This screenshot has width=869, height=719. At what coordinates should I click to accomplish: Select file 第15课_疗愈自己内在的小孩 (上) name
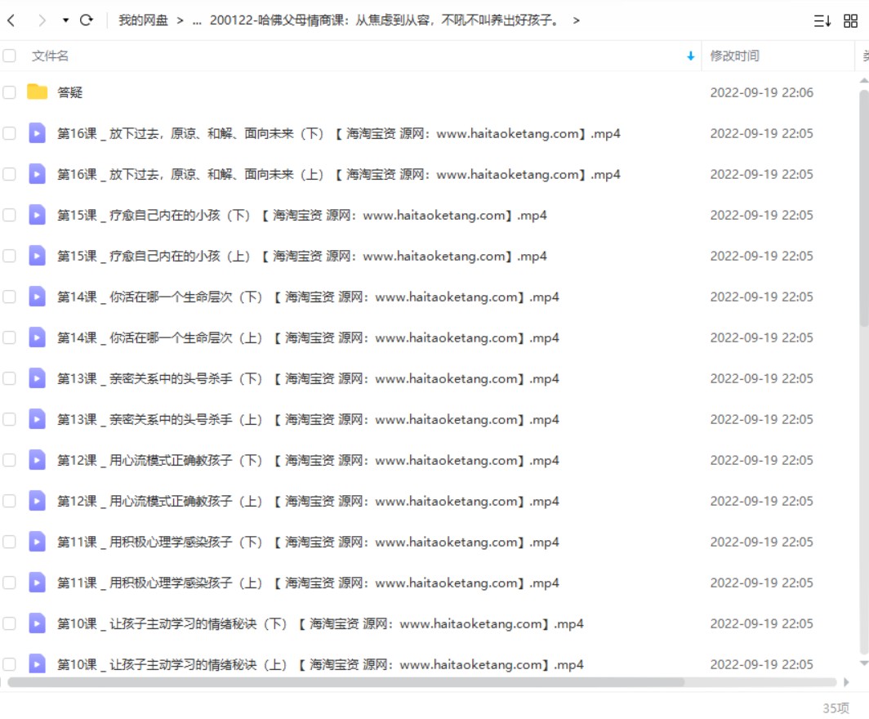[302, 256]
